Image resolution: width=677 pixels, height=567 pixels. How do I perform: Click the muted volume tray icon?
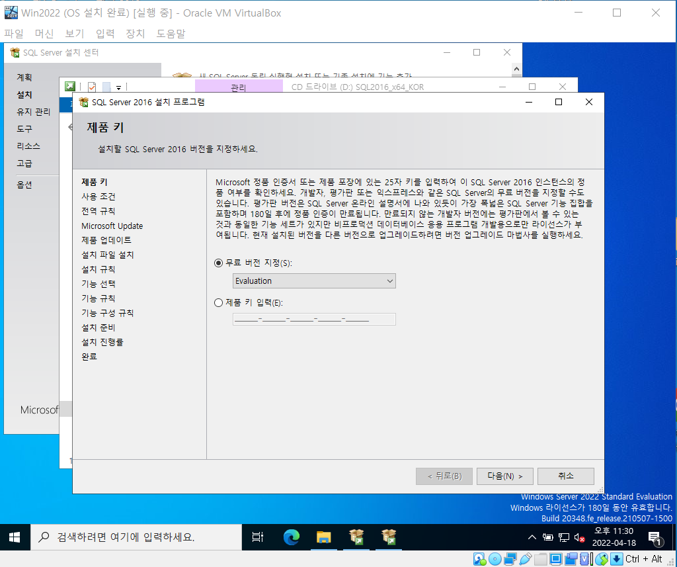[x=579, y=537]
